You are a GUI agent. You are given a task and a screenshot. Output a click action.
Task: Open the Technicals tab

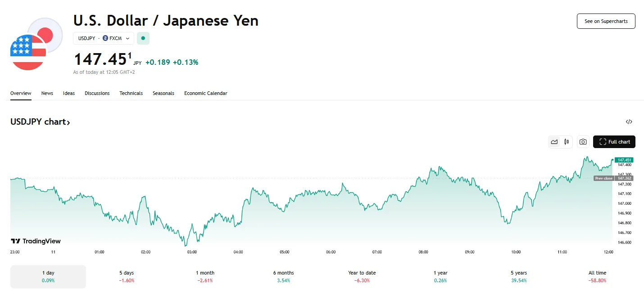tap(131, 93)
